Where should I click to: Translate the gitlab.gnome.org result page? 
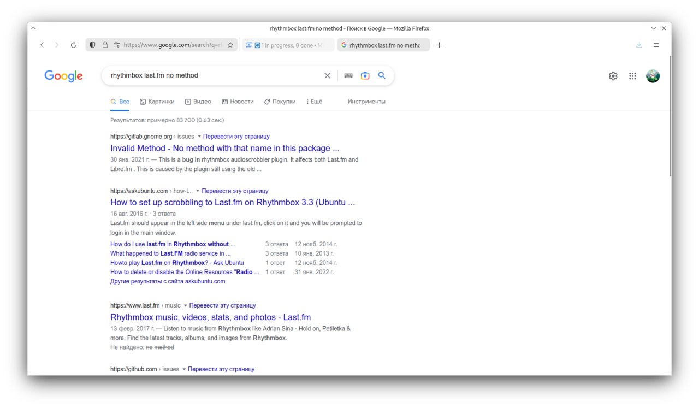point(236,137)
